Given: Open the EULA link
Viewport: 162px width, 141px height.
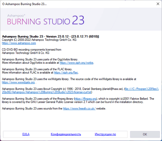Looking at the screenshot, I should coord(26,134).
